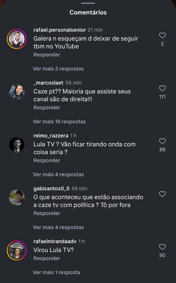
Task: Click Responder under _marcoslaet's comment
Action: (47, 108)
